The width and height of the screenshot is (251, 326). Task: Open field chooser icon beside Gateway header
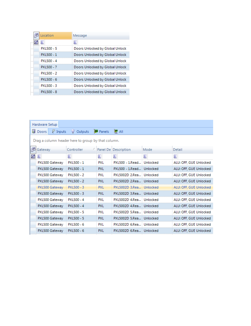coord(33,149)
